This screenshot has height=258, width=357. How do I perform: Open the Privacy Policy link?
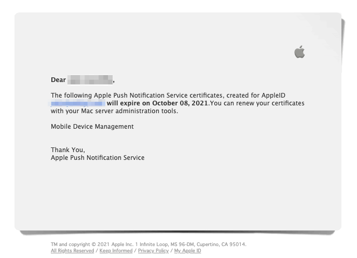pyautogui.click(x=153, y=251)
